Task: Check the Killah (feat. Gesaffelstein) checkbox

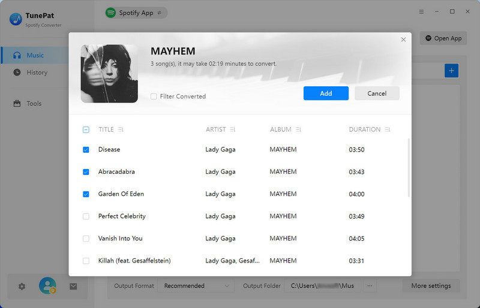Action: [86, 261]
